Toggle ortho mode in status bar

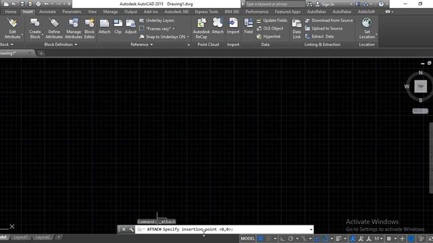[x=283, y=238]
